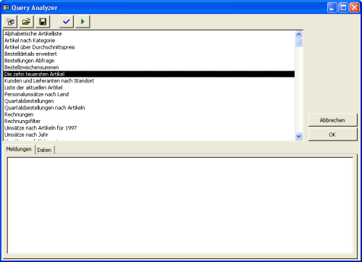Maximize the Query Analyzer window
The width and height of the screenshot is (362, 262).
click(x=343, y=7)
